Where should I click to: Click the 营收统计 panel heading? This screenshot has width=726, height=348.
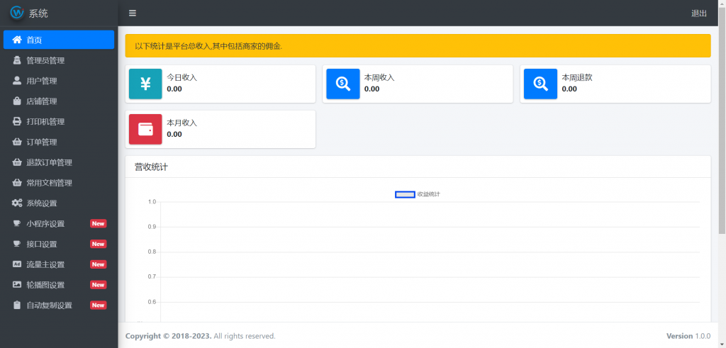(152, 167)
